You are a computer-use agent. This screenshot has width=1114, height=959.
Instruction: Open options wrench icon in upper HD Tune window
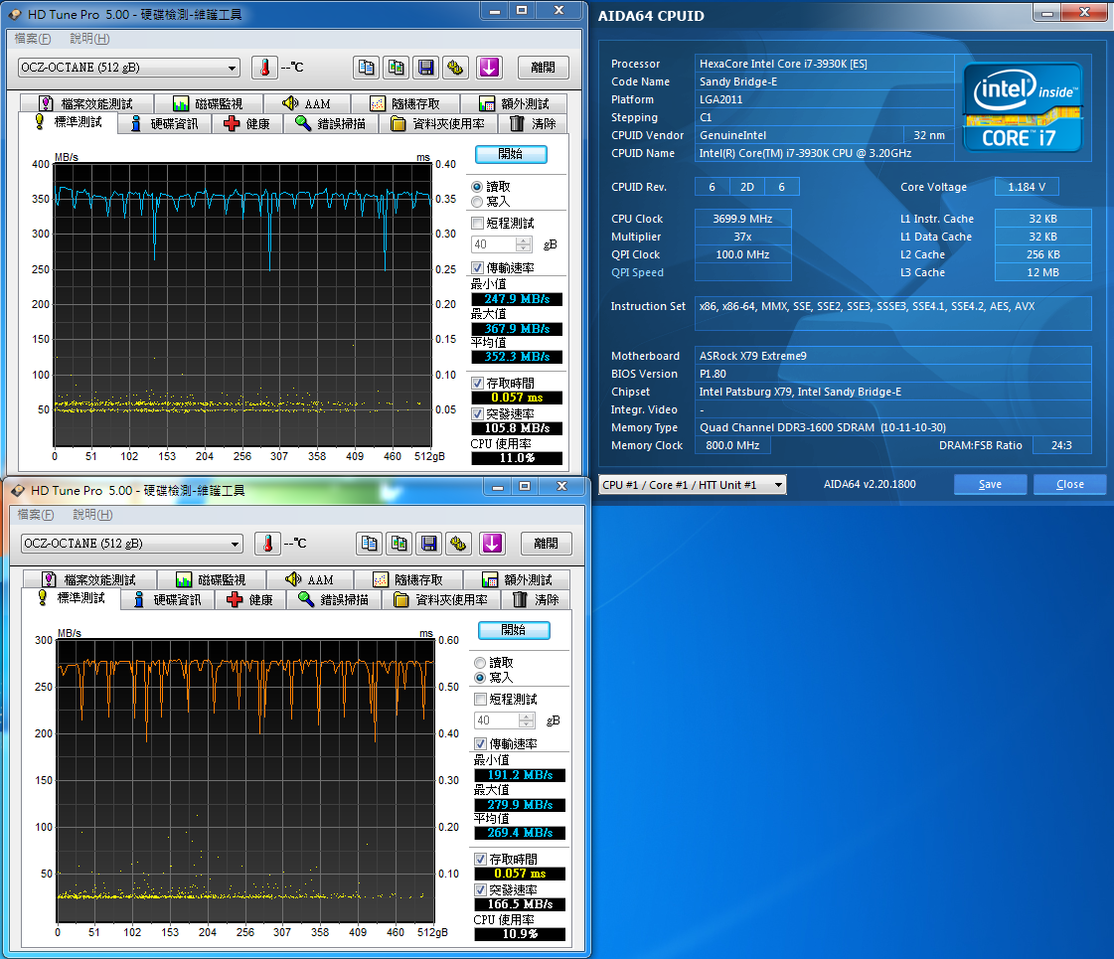[x=455, y=68]
